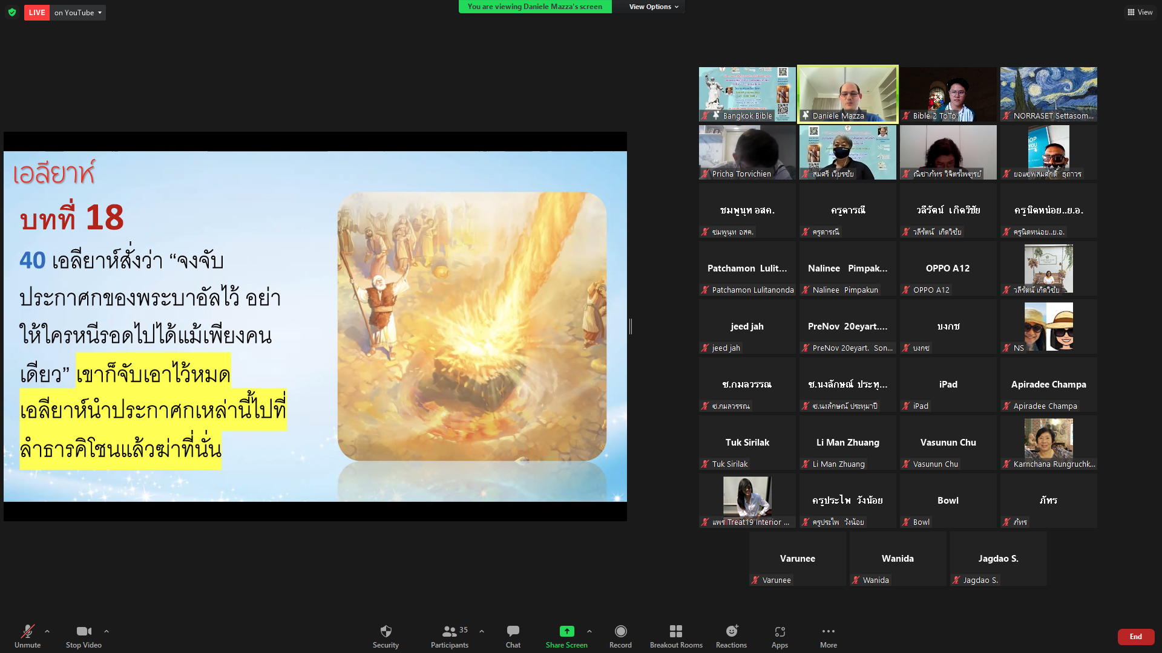
Task: Select PreNov 20eyart participant tile
Action: click(847, 326)
